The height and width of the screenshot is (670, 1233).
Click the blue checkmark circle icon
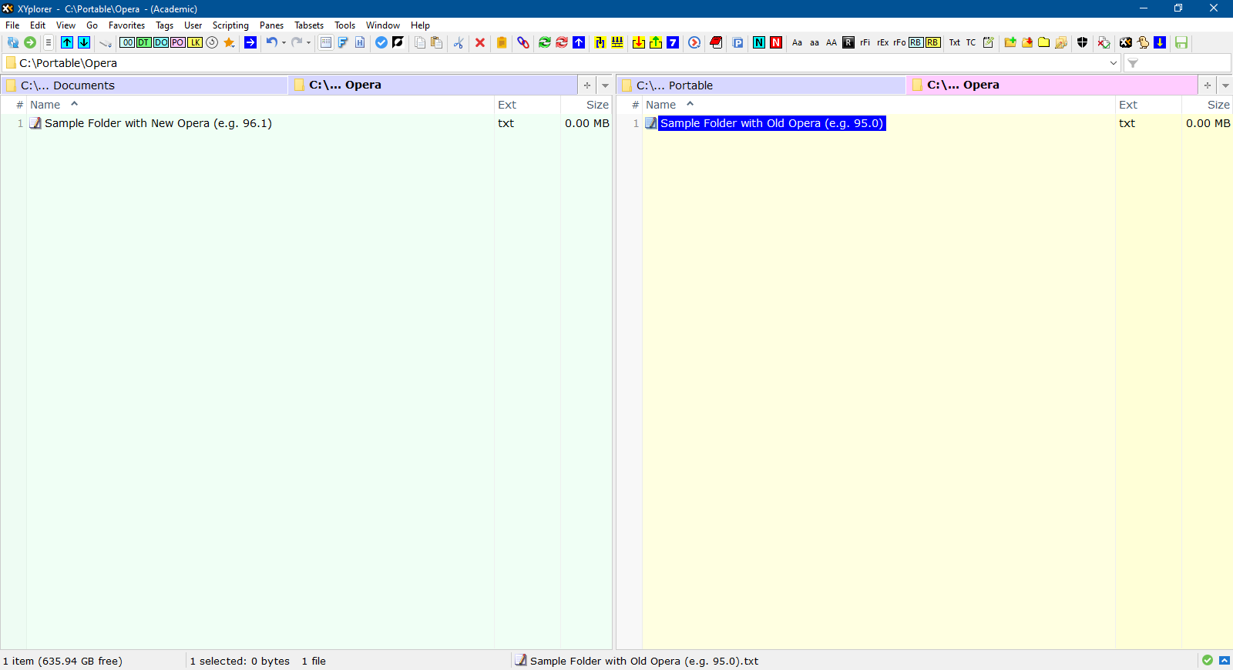pyautogui.click(x=381, y=42)
